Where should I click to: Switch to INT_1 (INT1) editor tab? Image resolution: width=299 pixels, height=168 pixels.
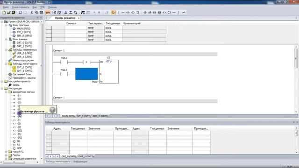[x=84, y=116]
